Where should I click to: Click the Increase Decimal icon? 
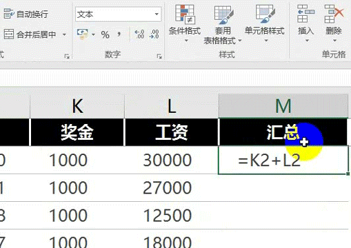click(139, 34)
